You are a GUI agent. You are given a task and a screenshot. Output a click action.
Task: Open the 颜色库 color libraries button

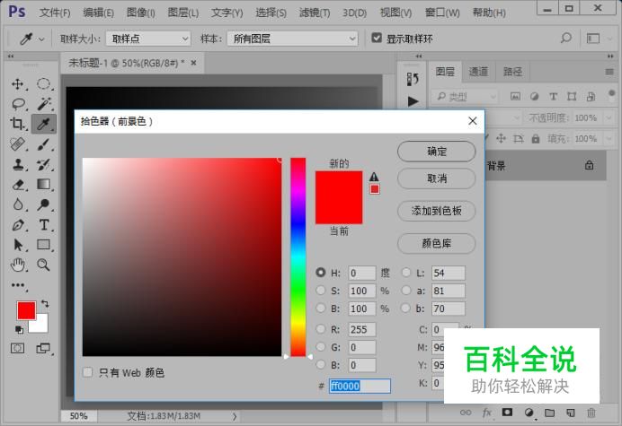436,243
